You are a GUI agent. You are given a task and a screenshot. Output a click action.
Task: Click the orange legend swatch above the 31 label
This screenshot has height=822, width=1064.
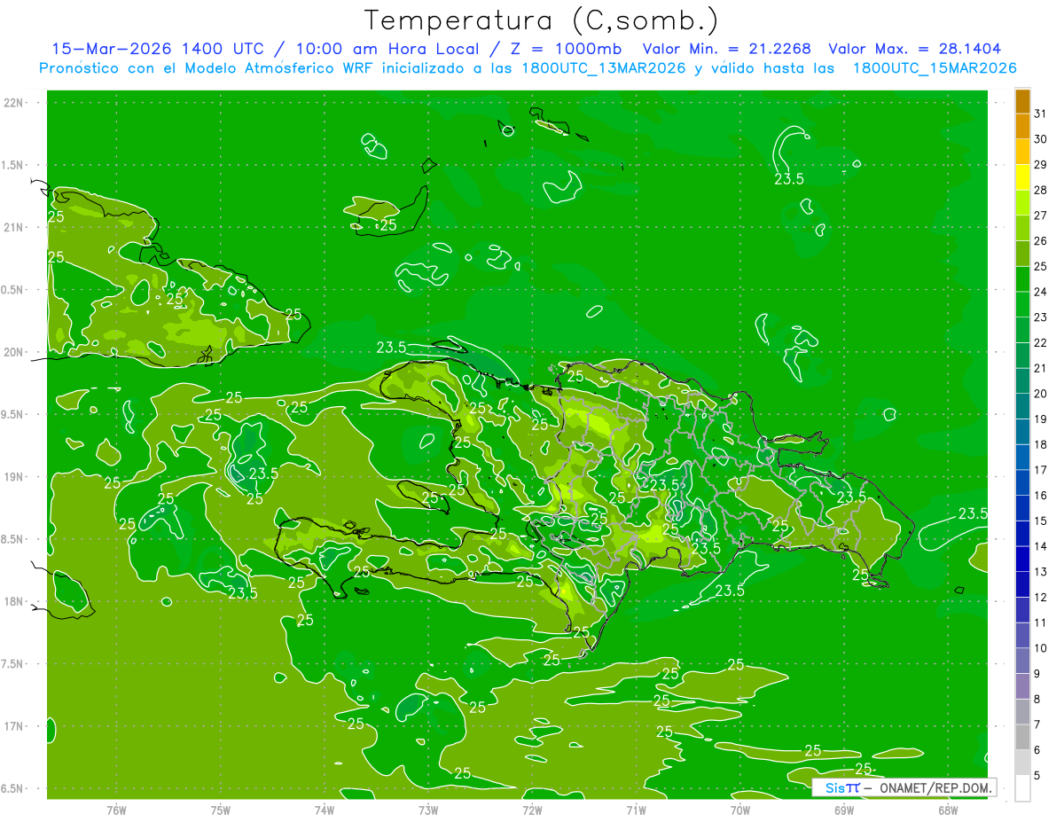1022,100
